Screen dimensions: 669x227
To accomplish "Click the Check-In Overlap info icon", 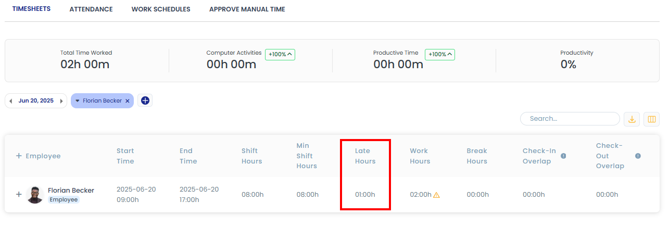I will click(x=563, y=156).
